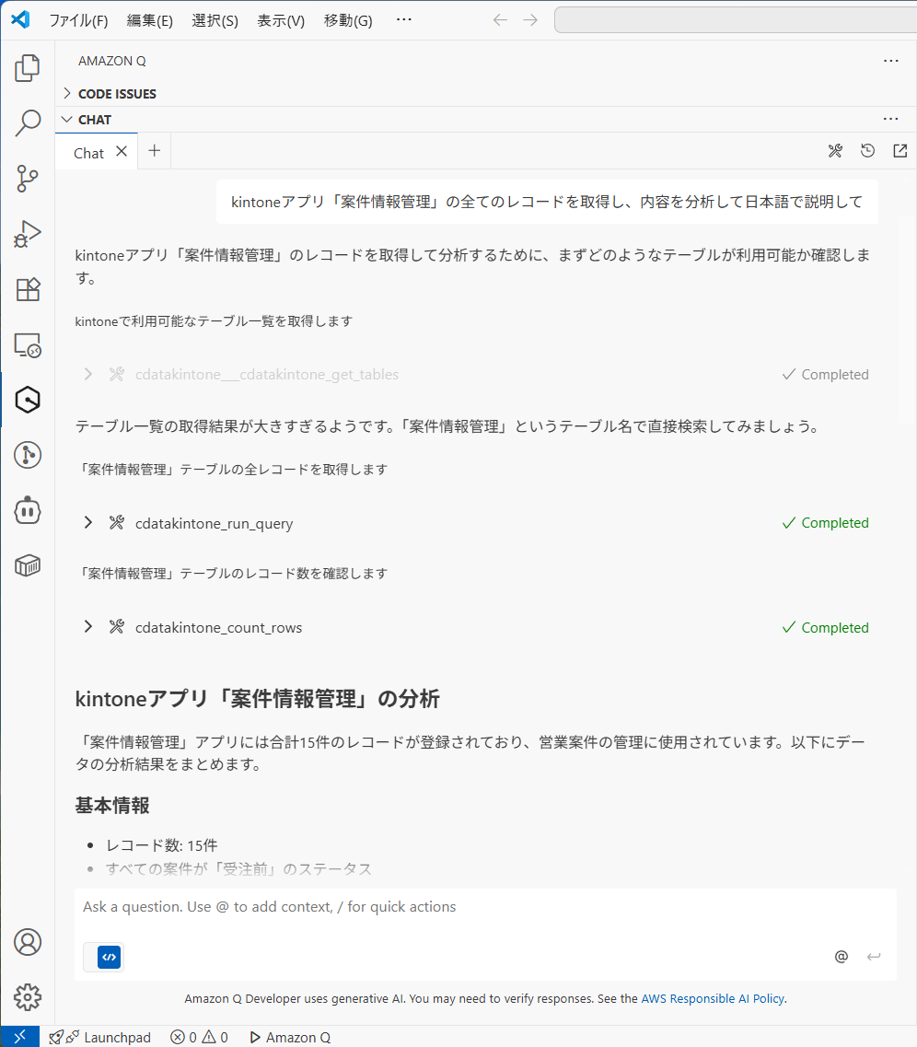Open the chat tools configuration icon
917x1047 pixels.
pos(835,151)
